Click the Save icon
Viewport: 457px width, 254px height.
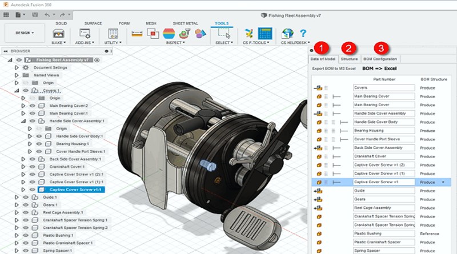point(35,15)
